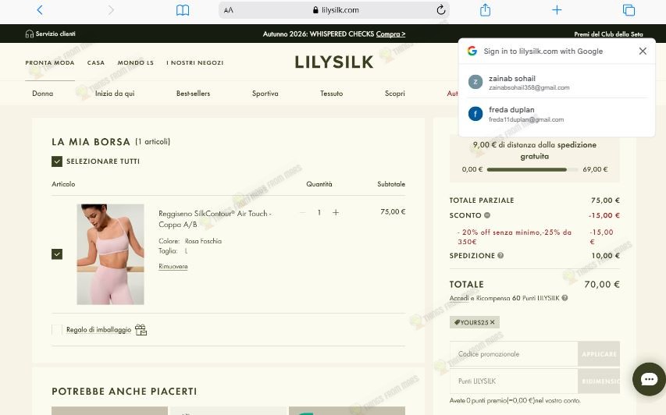Viewport: 666px width, 415px height.
Task: Click the SCONTO info icon
Action: [487, 215]
